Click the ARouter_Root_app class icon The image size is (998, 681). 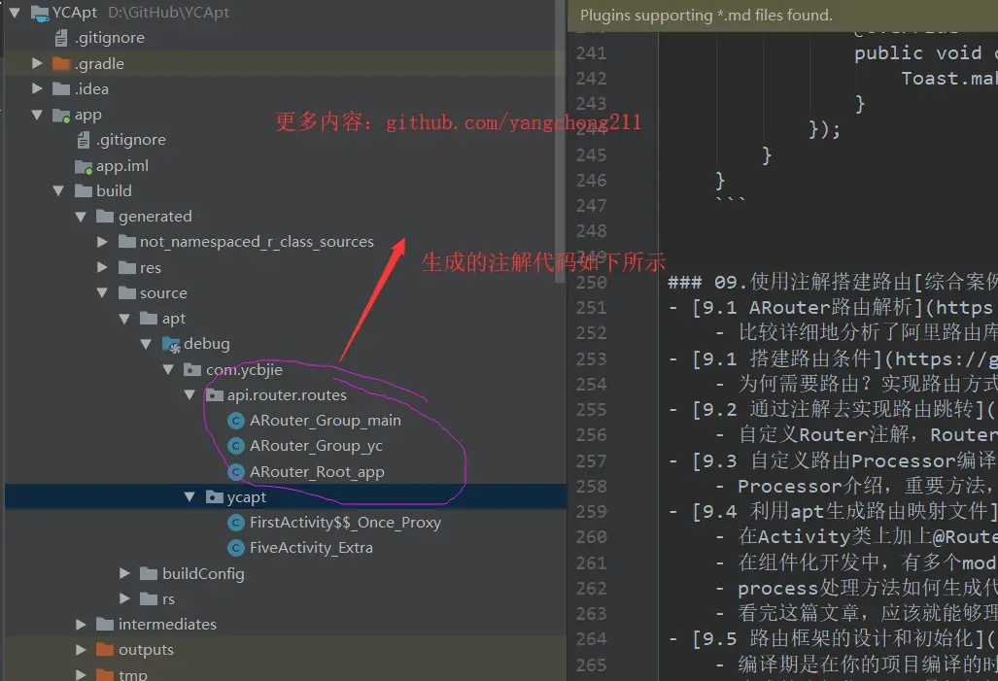click(x=236, y=471)
